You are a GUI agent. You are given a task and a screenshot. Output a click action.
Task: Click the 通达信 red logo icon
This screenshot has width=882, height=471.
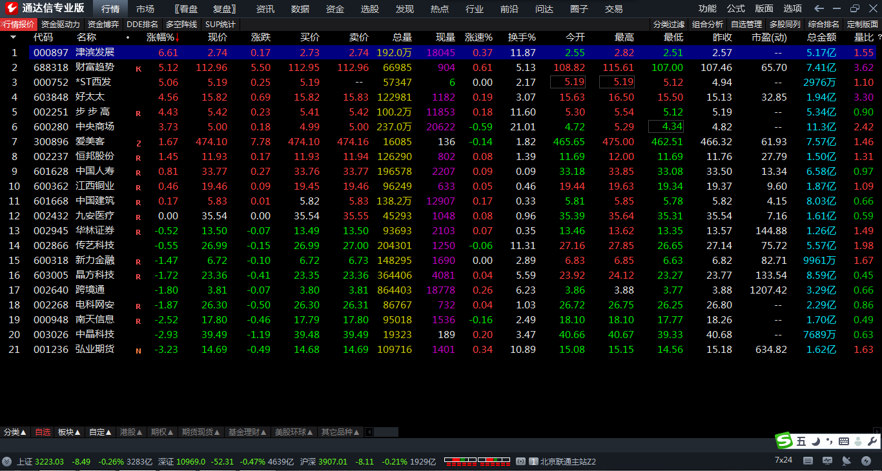click(x=11, y=8)
